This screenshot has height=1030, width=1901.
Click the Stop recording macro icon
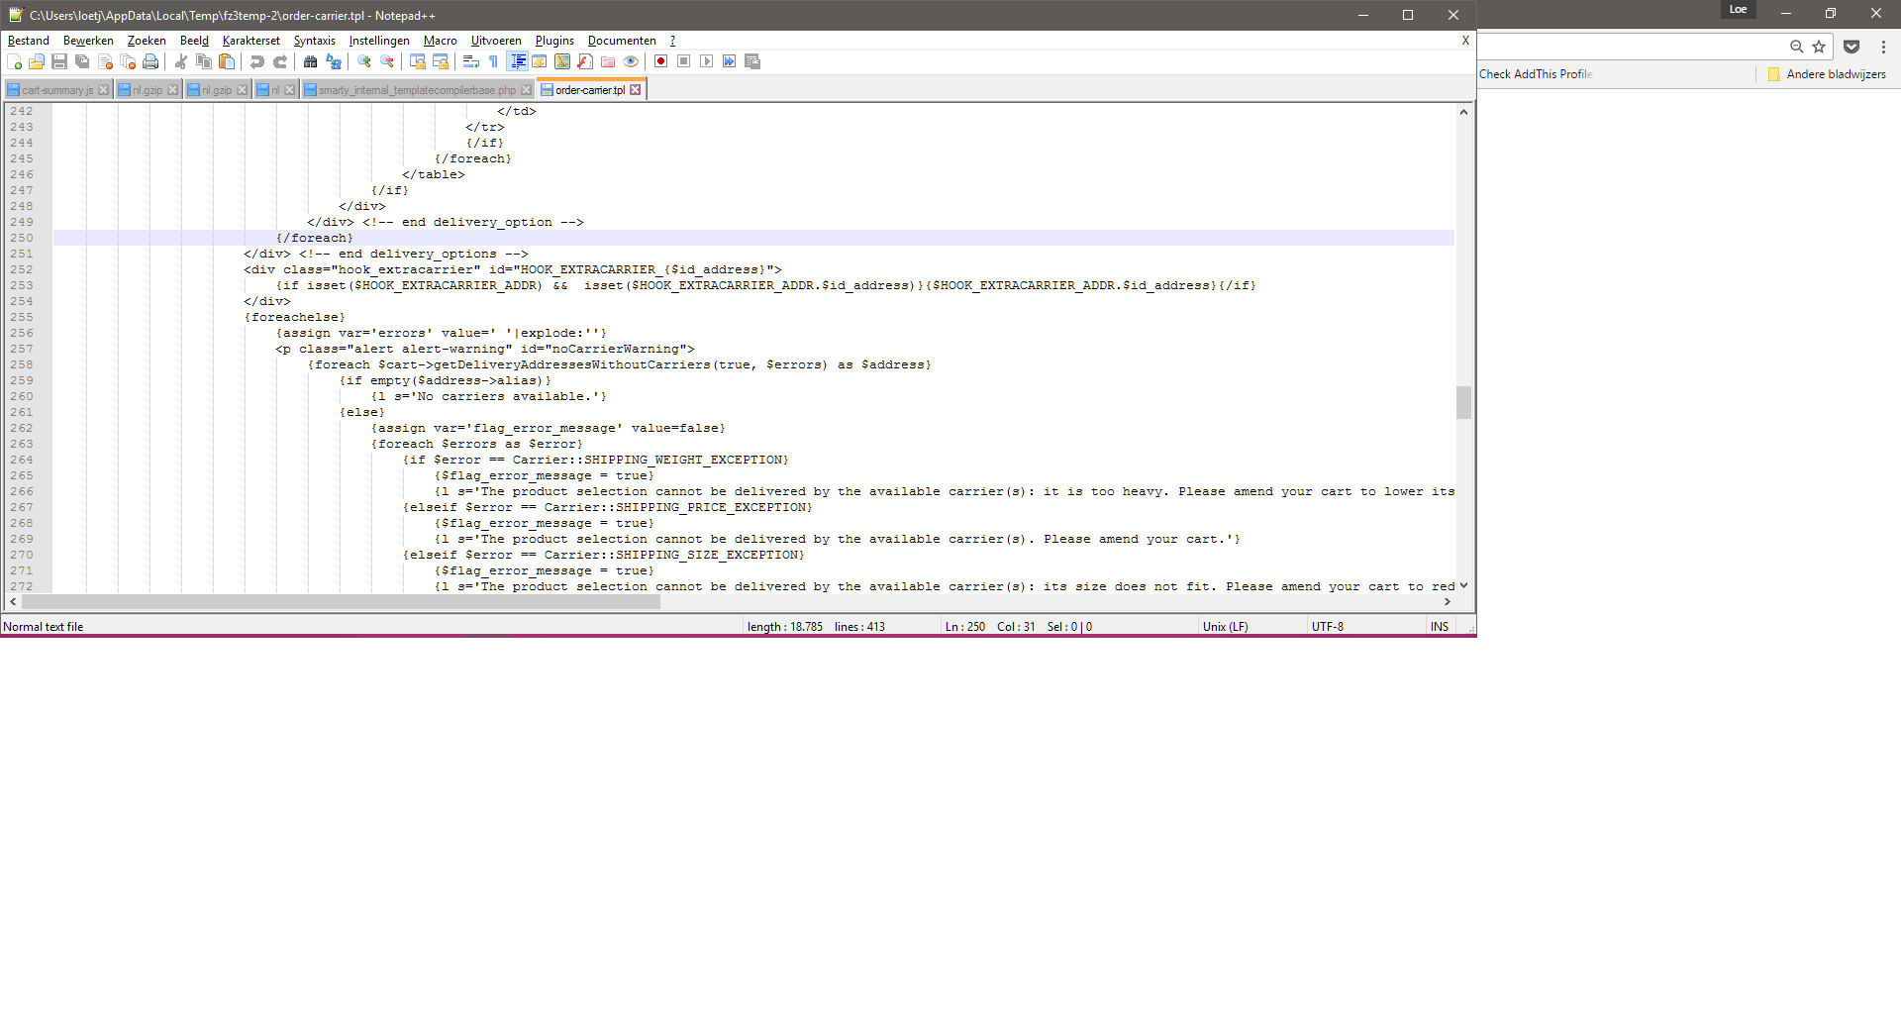coord(683,61)
